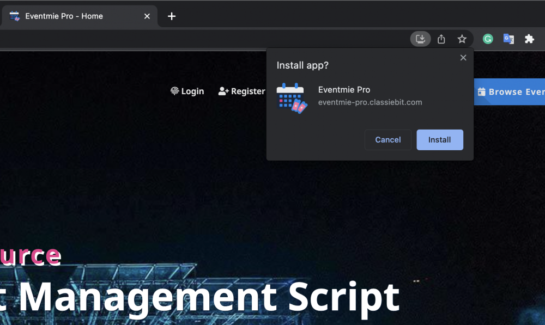Click the Browse Events button
This screenshot has height=325, width=545.
(x=510, y=91)
